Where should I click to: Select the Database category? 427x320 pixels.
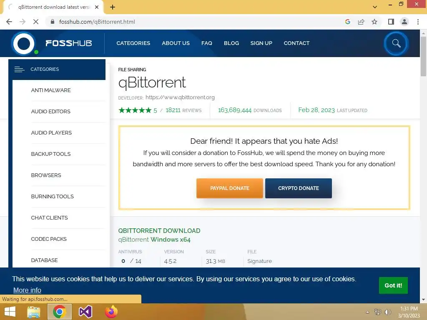coord(44,260)
